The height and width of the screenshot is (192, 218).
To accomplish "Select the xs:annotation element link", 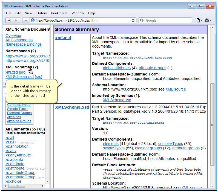I will click(x=17, y=146).
